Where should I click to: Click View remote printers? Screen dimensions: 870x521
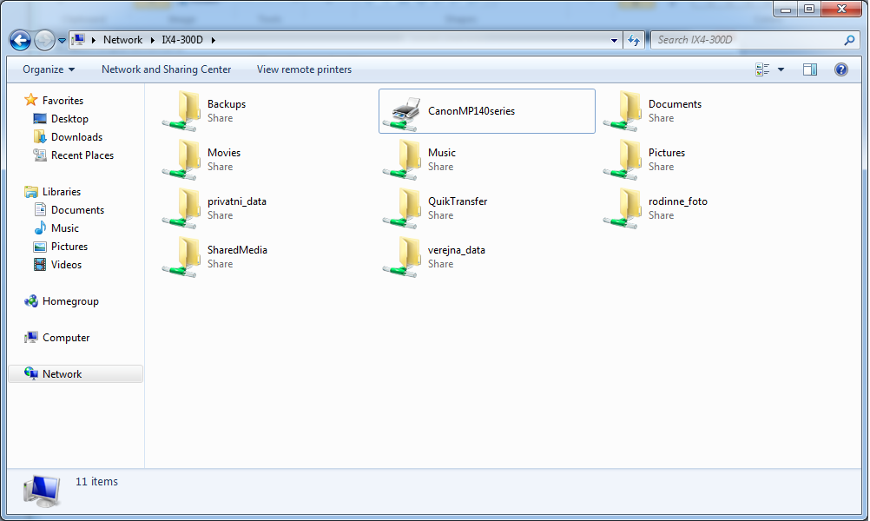click(304, 69)
